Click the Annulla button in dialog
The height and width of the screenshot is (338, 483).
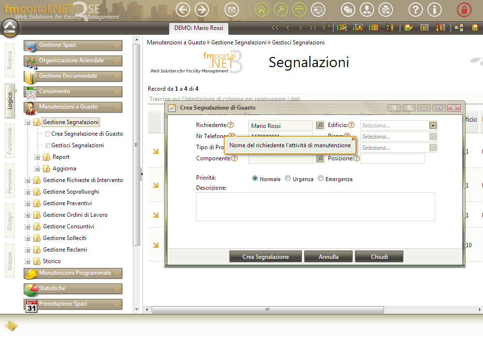[328, 257]
